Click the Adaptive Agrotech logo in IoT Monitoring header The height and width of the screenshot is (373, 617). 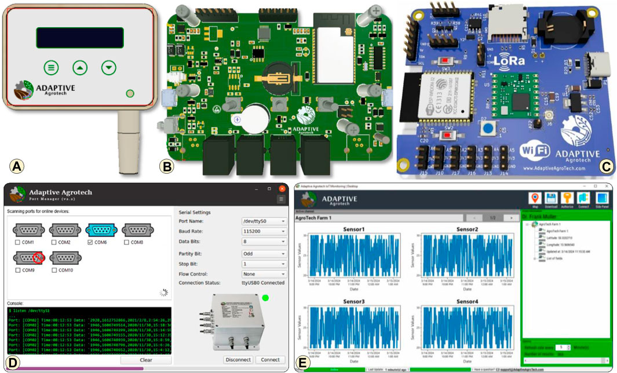pos(309,199)
